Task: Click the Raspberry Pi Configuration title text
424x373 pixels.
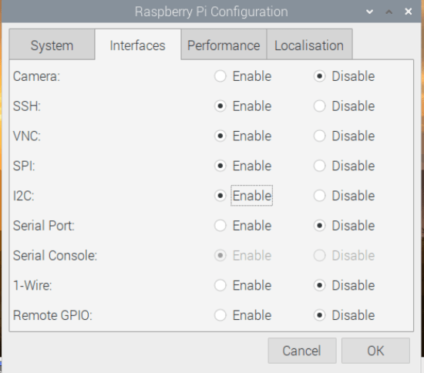Action: [211, 12]
